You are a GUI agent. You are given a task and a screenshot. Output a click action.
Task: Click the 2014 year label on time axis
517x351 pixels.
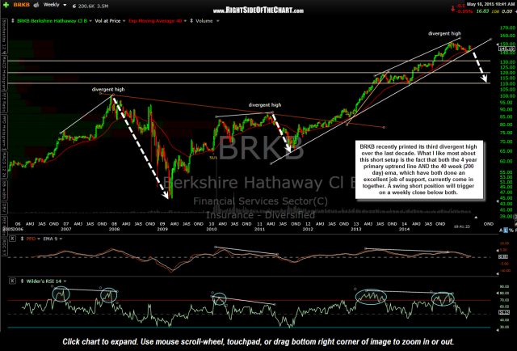404,229
